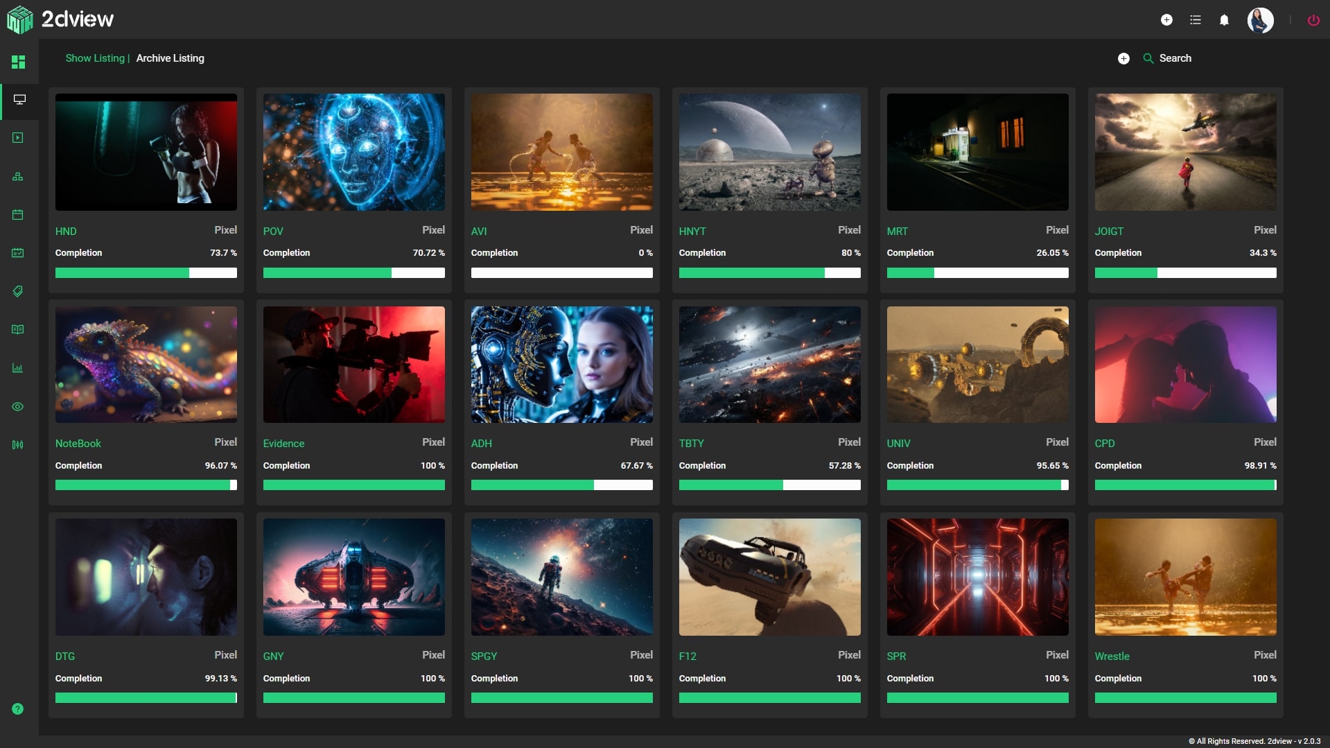The height and width of the screenshot is (748, 1330).
Task: Select the tag icon in the sidebar
Action: point(19,291)
